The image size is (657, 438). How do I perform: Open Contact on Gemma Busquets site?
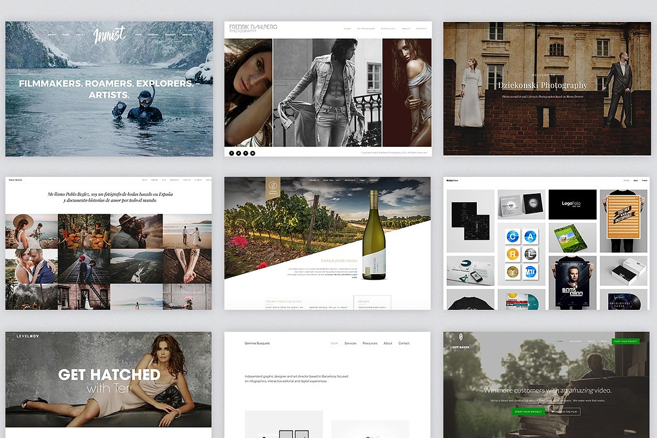(404, 343)
